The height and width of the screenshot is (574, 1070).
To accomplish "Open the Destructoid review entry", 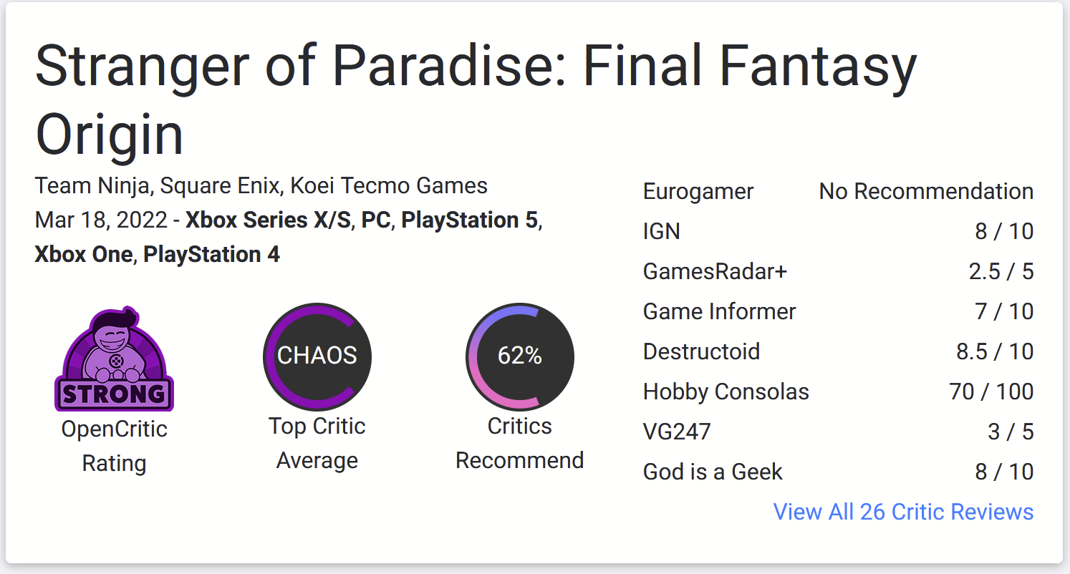I will (x=839, y=352).
